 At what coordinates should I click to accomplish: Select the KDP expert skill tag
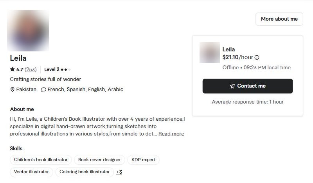click(x=143, y=160)
